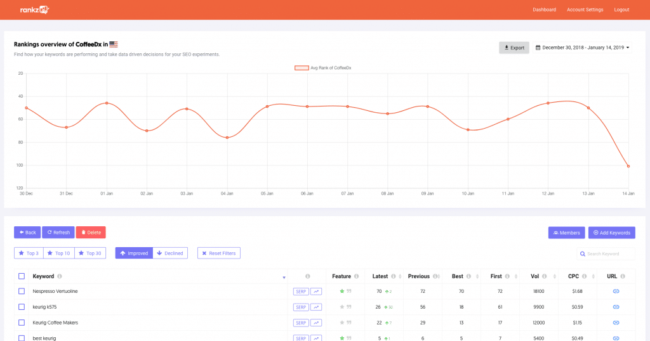Click the rankz logo
This screenshot has width=650, height=341.
(x=34, y=10)
